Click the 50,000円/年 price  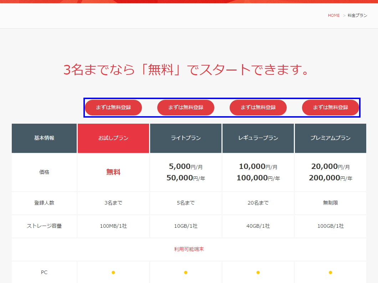click(186, 178)
